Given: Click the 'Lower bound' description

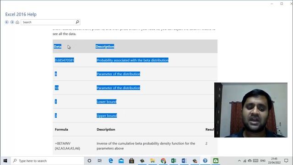Looking at the screenshot, I should 107,102.
